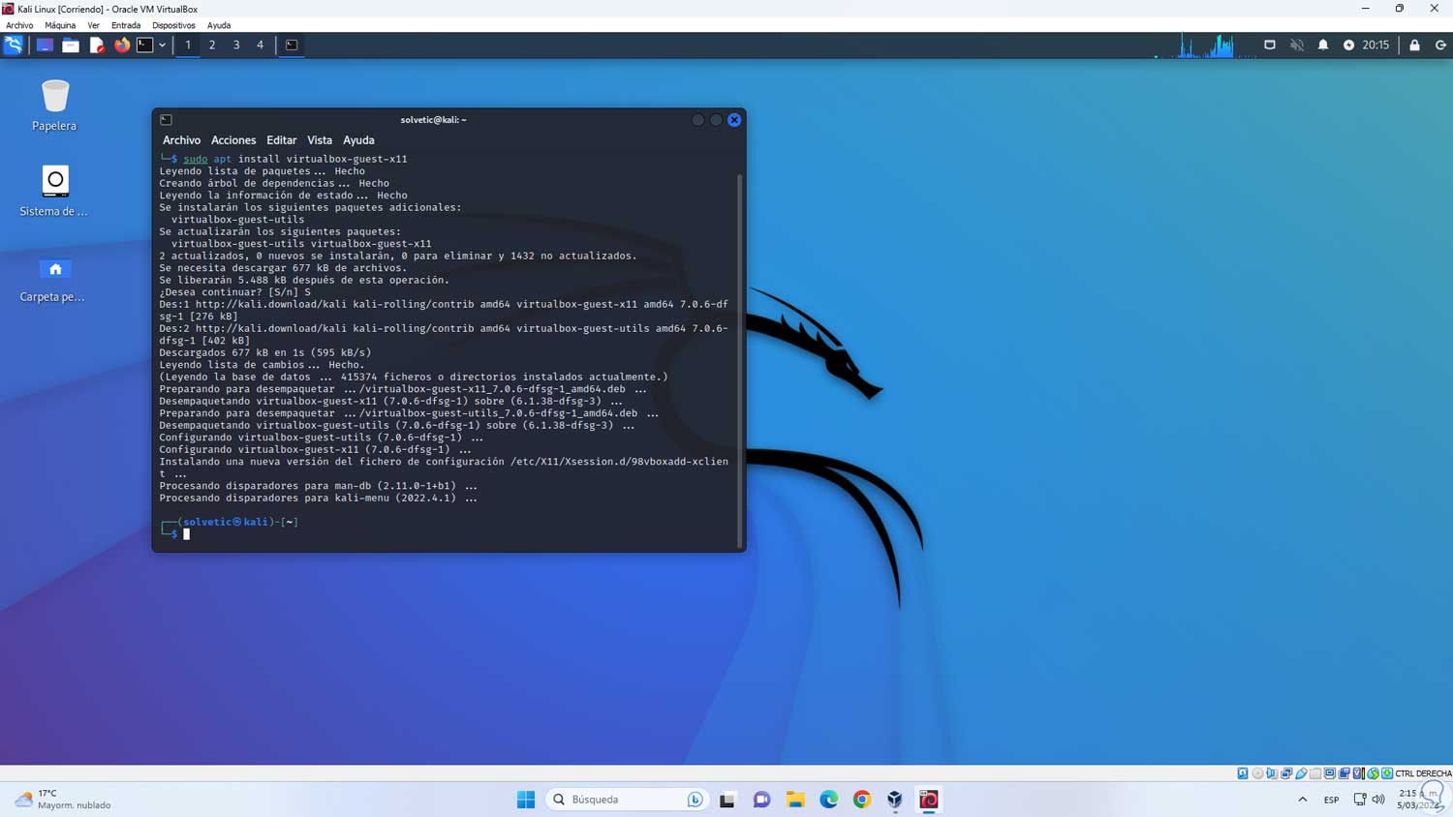
Task: Open Archivo menu in the terminal window
Action: point(181,140)
